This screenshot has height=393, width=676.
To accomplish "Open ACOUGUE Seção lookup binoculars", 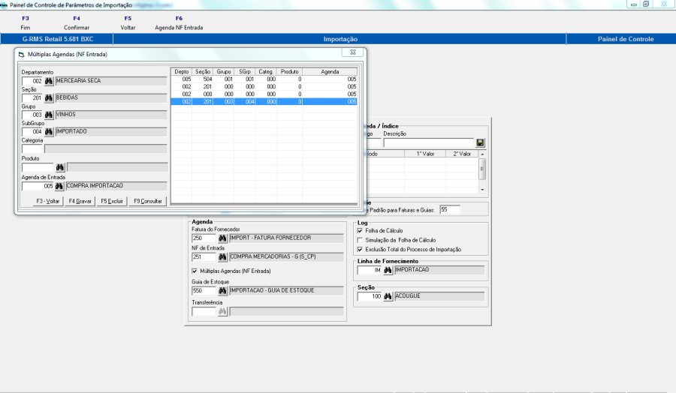I will [x=388, y=296].
